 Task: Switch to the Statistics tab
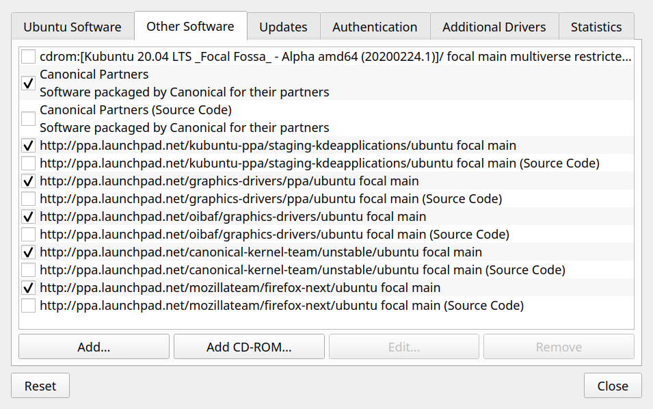(x=596, y=27)
